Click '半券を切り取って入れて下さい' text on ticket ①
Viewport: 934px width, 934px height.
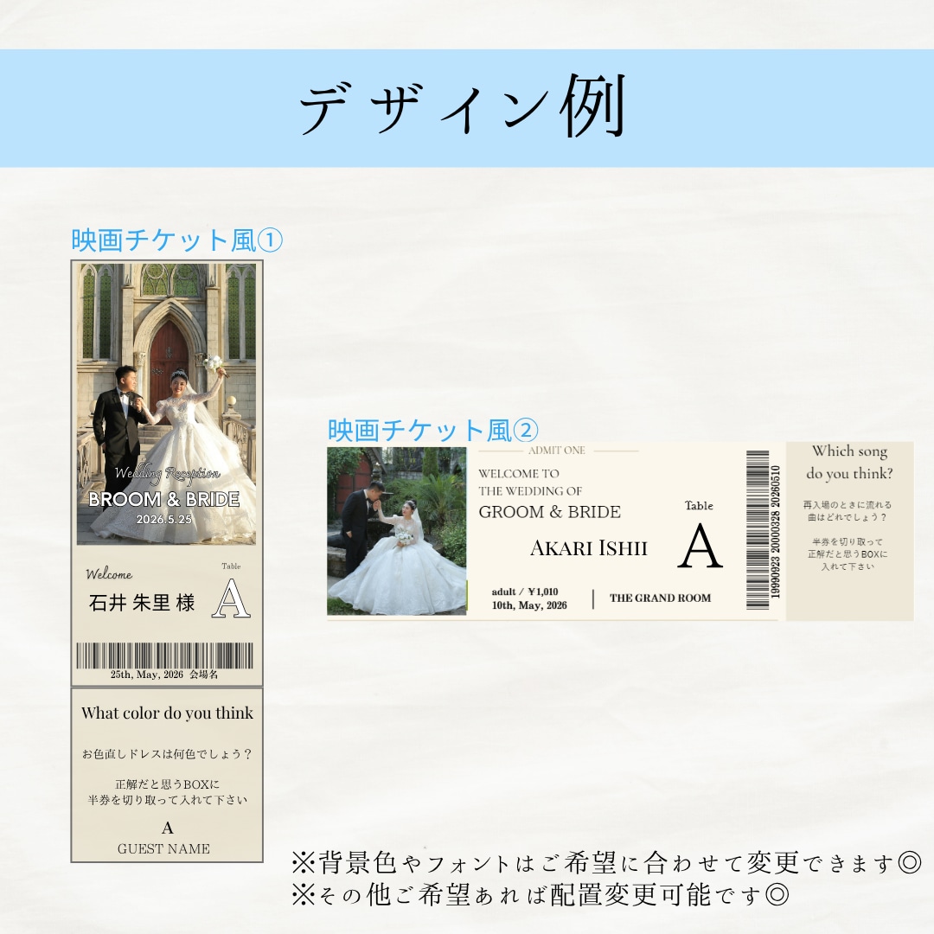click(x=168, y=800)
